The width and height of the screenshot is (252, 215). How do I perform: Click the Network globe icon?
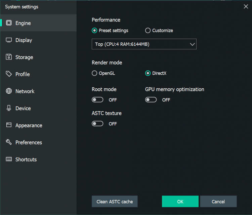pos(9,91)
